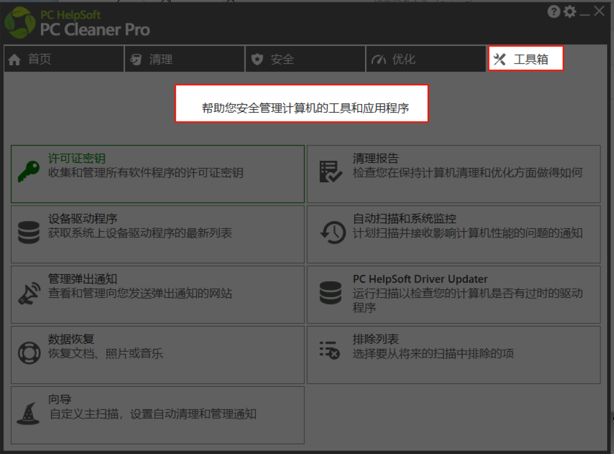The image size is (614, 454).
Task: Open the PC HelpSoft Driver Updater heading
Action: click(420, 278)
